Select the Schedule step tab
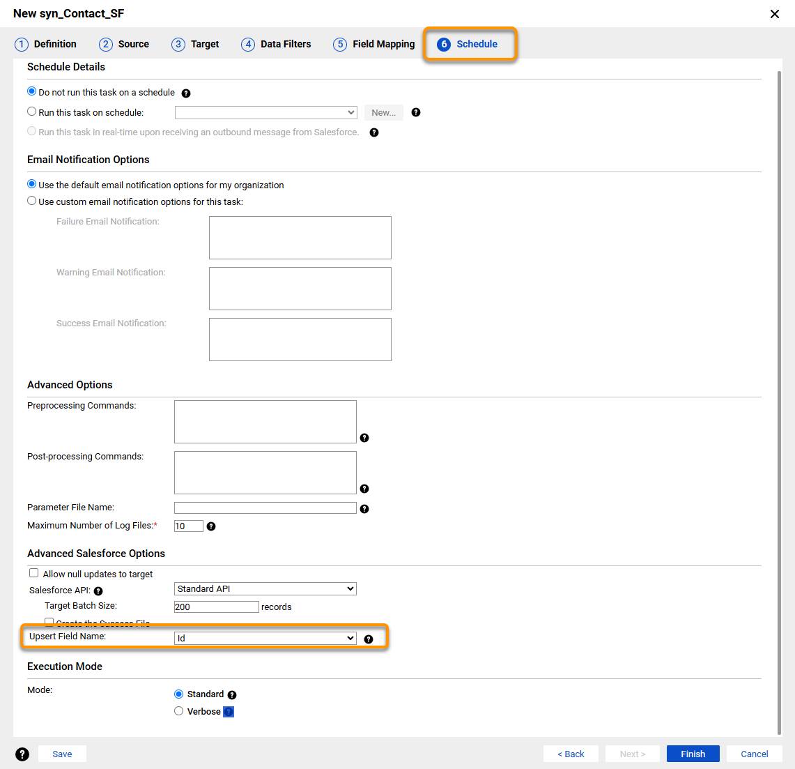Screen dimensions: 795x769 coord(468,44)
